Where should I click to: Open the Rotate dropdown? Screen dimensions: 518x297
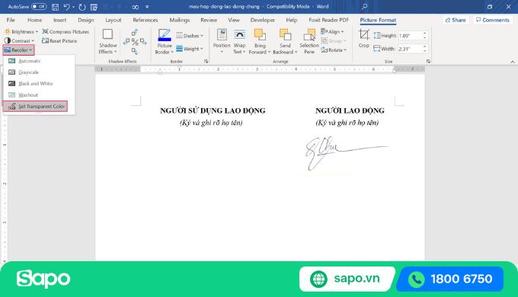pos(334,50)
